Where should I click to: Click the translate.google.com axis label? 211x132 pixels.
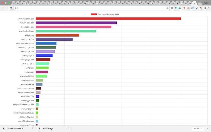tap(26, 48)
